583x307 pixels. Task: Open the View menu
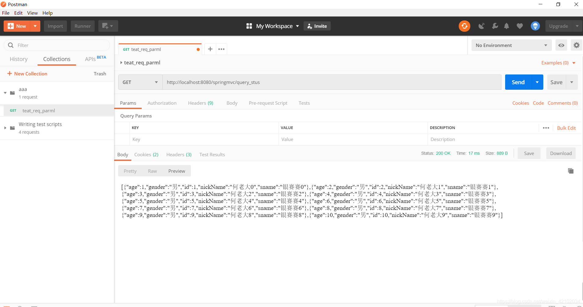coord(32,13)
